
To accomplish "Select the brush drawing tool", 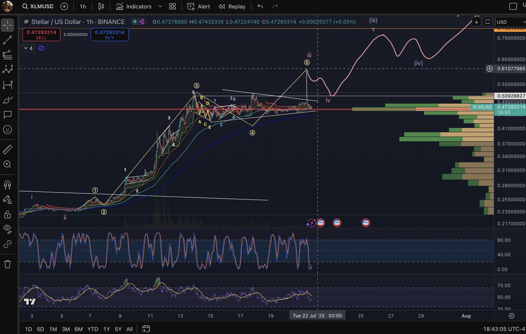I will (x=7, y=100).
